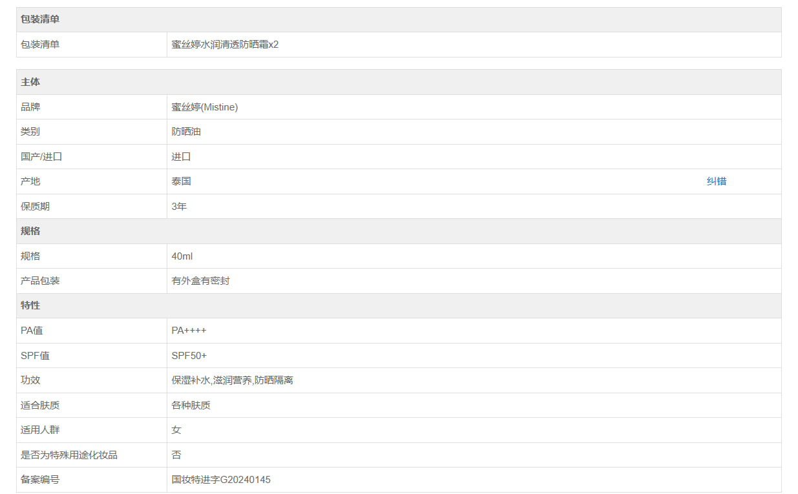
Task: Click the 主体 section header
Action: 30,82
